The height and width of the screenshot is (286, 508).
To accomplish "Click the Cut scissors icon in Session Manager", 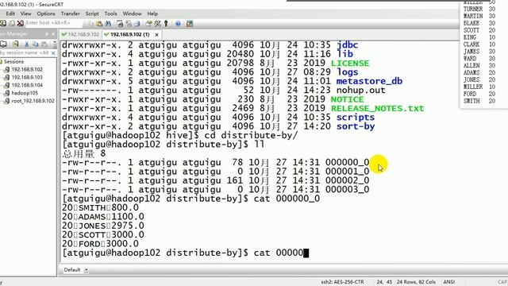I will (x=27, y=44).
